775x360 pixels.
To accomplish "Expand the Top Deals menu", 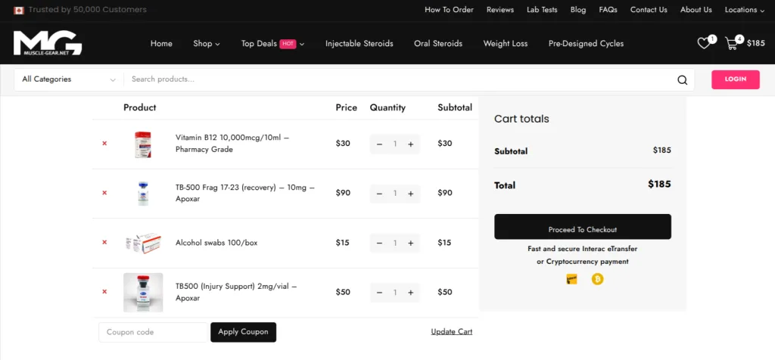I will pos(272,43).
